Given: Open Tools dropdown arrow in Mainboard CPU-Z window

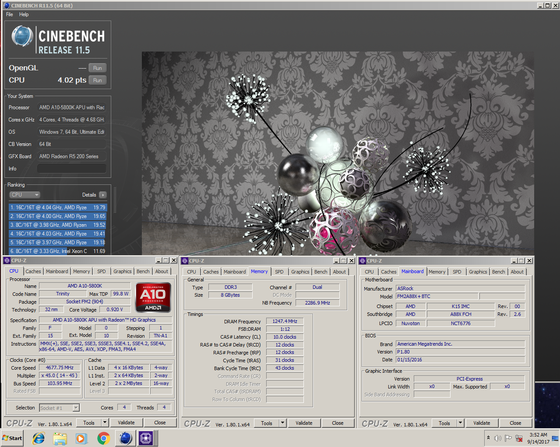Looking at the screenshot, I should pyautogui.click(x=460, y=423).
